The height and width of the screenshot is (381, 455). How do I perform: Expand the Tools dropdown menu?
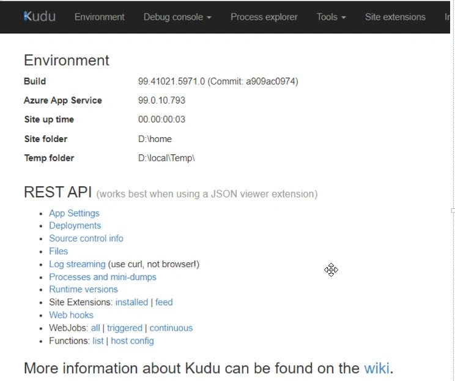click(x=331, y=17)
